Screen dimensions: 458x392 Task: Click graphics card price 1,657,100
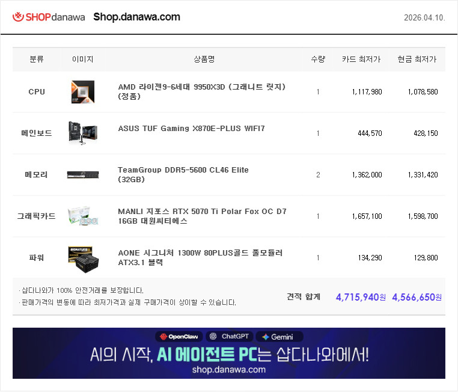point(367,216)
